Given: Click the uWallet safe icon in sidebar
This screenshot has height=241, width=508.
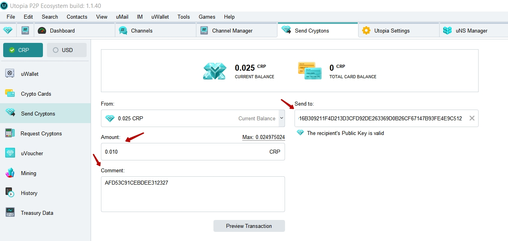Looking at the screenshot, I should (10, 73).
